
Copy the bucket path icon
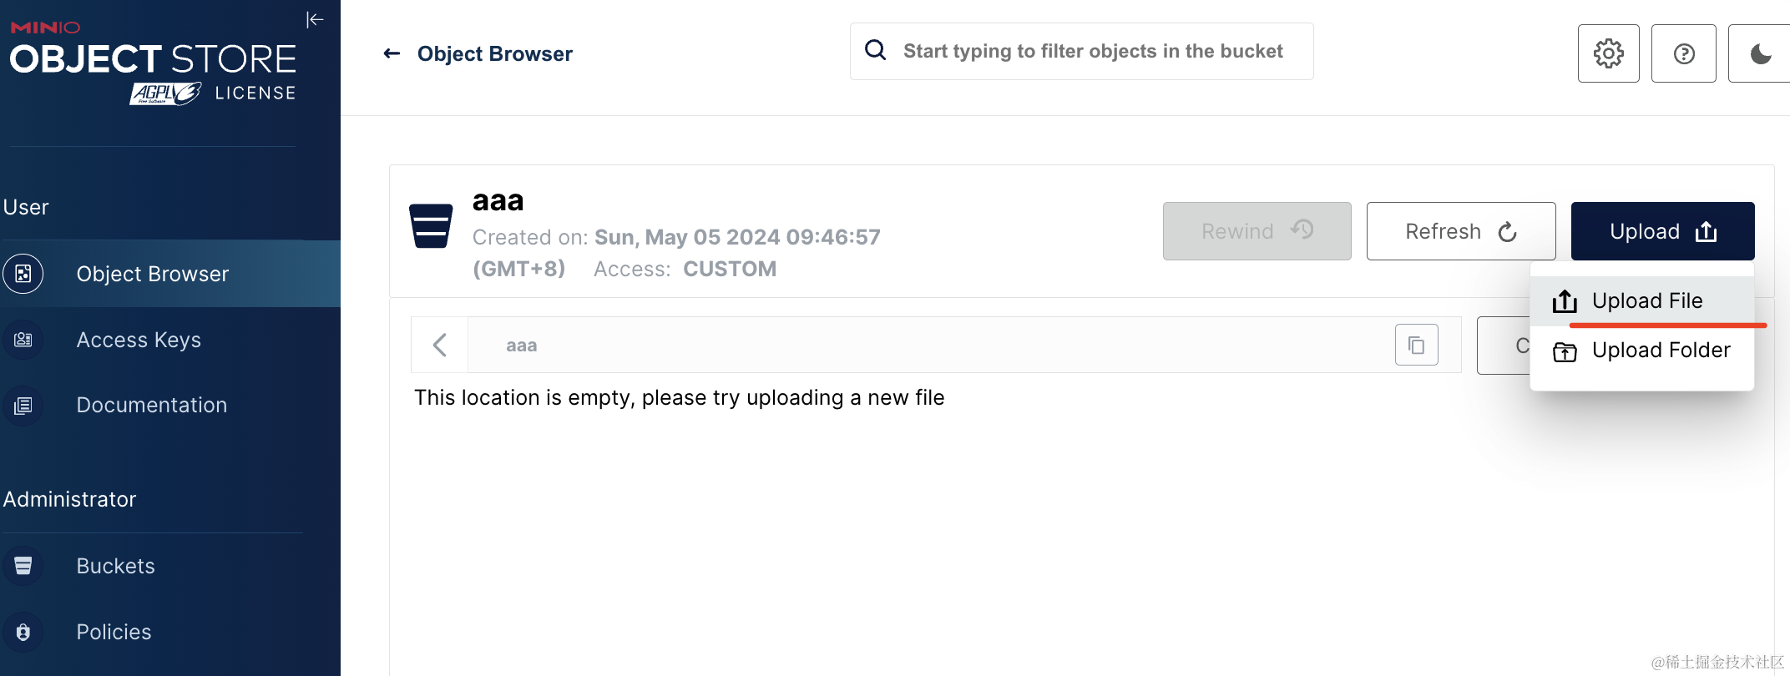point(1416,345)
